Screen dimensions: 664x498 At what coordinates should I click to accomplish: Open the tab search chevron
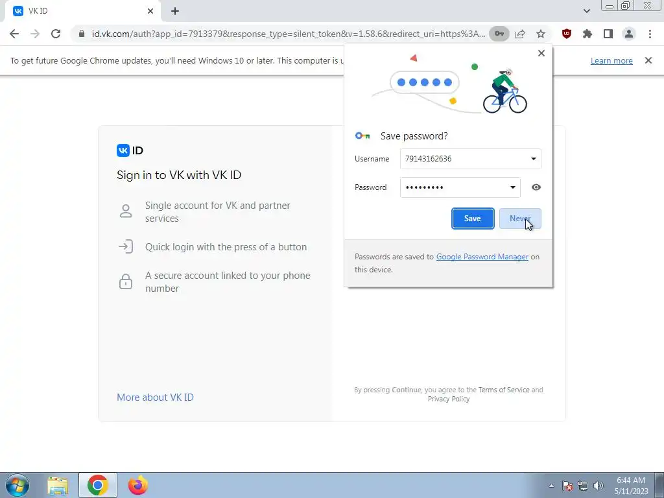click(x=586, y=11)
